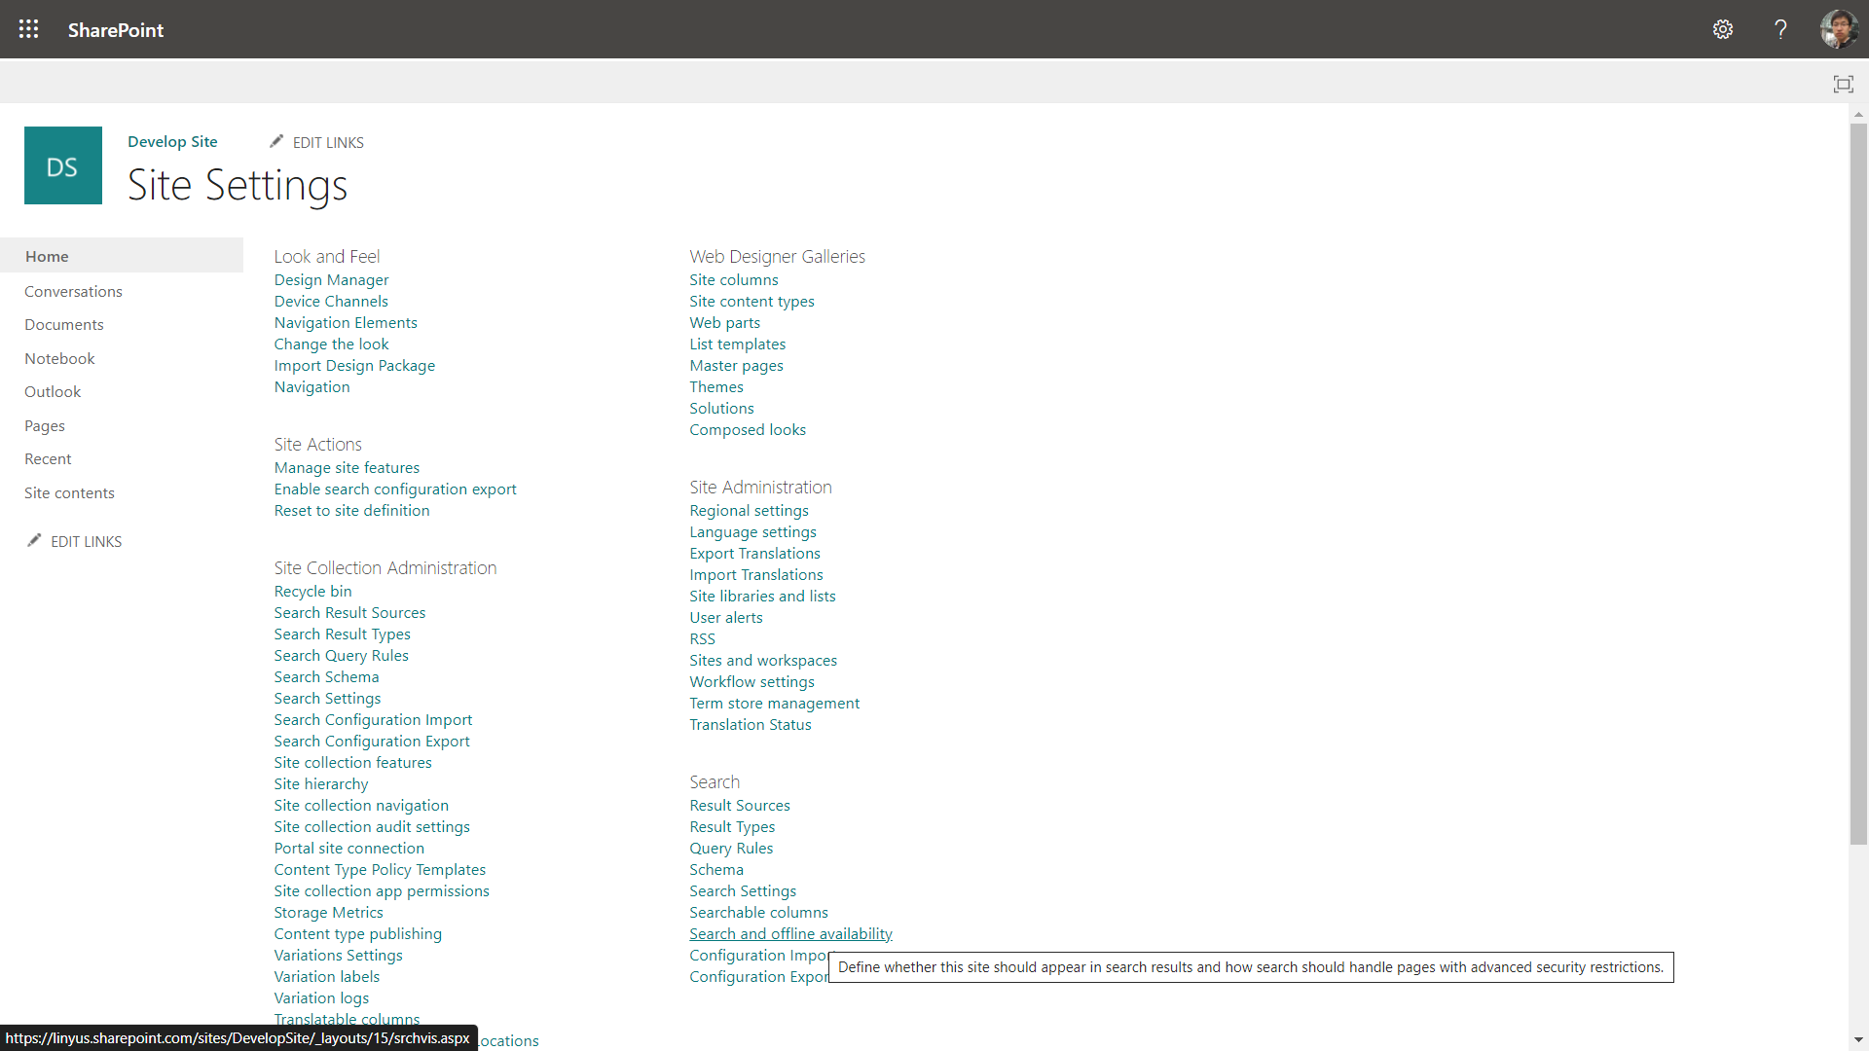This screenshot has height=1051, width=1869.
Task: Open Site collection audit settings
Action: pyautogui.click(x=372, y=826)
